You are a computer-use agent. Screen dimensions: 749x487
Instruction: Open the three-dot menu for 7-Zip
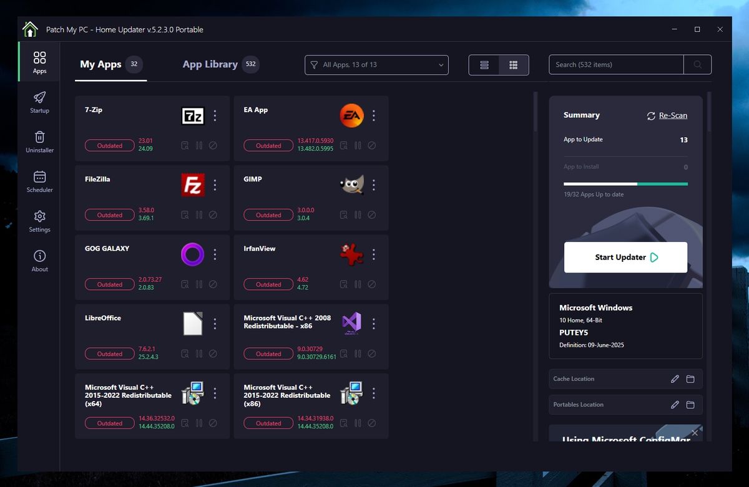[215, 115]
